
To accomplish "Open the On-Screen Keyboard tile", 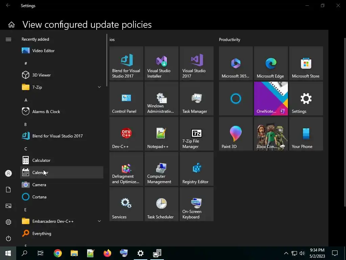I will click(197, 204).
